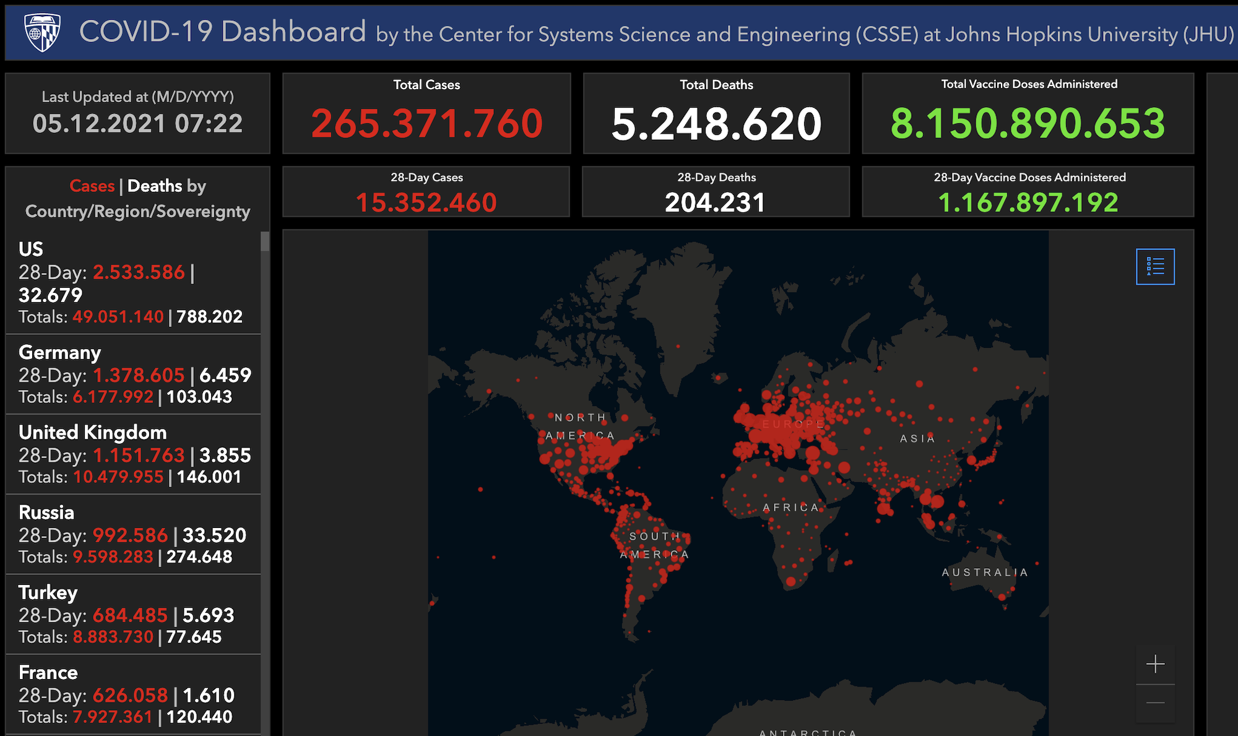Click the COVID-19 Dashboard title
Screen dimensions: 1238x736
[x=223, y=32]
